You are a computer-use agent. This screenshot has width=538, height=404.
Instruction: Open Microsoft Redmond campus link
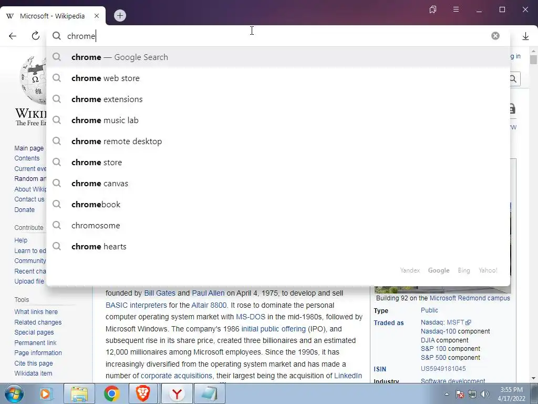(x=470, y=298)
